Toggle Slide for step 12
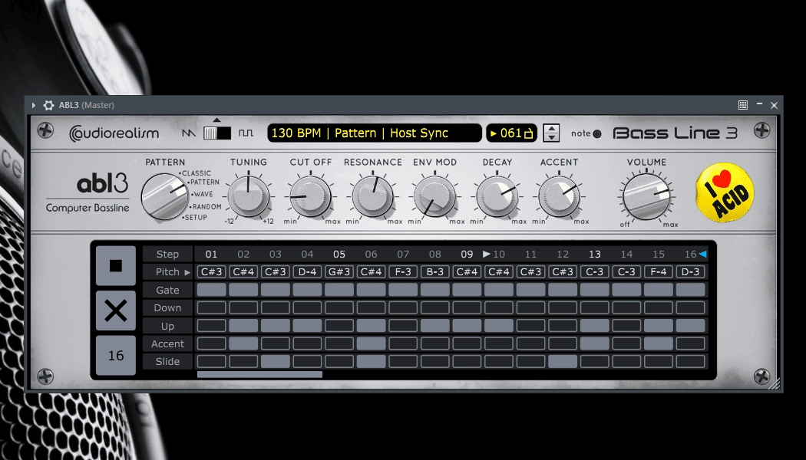 coord(563,361)
